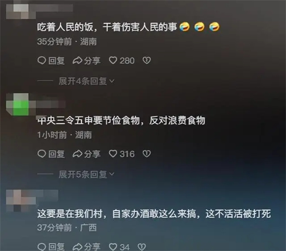Select the comment text 吃着人民的饭
The height and width of the screenshot is (251, 286).
65,27
